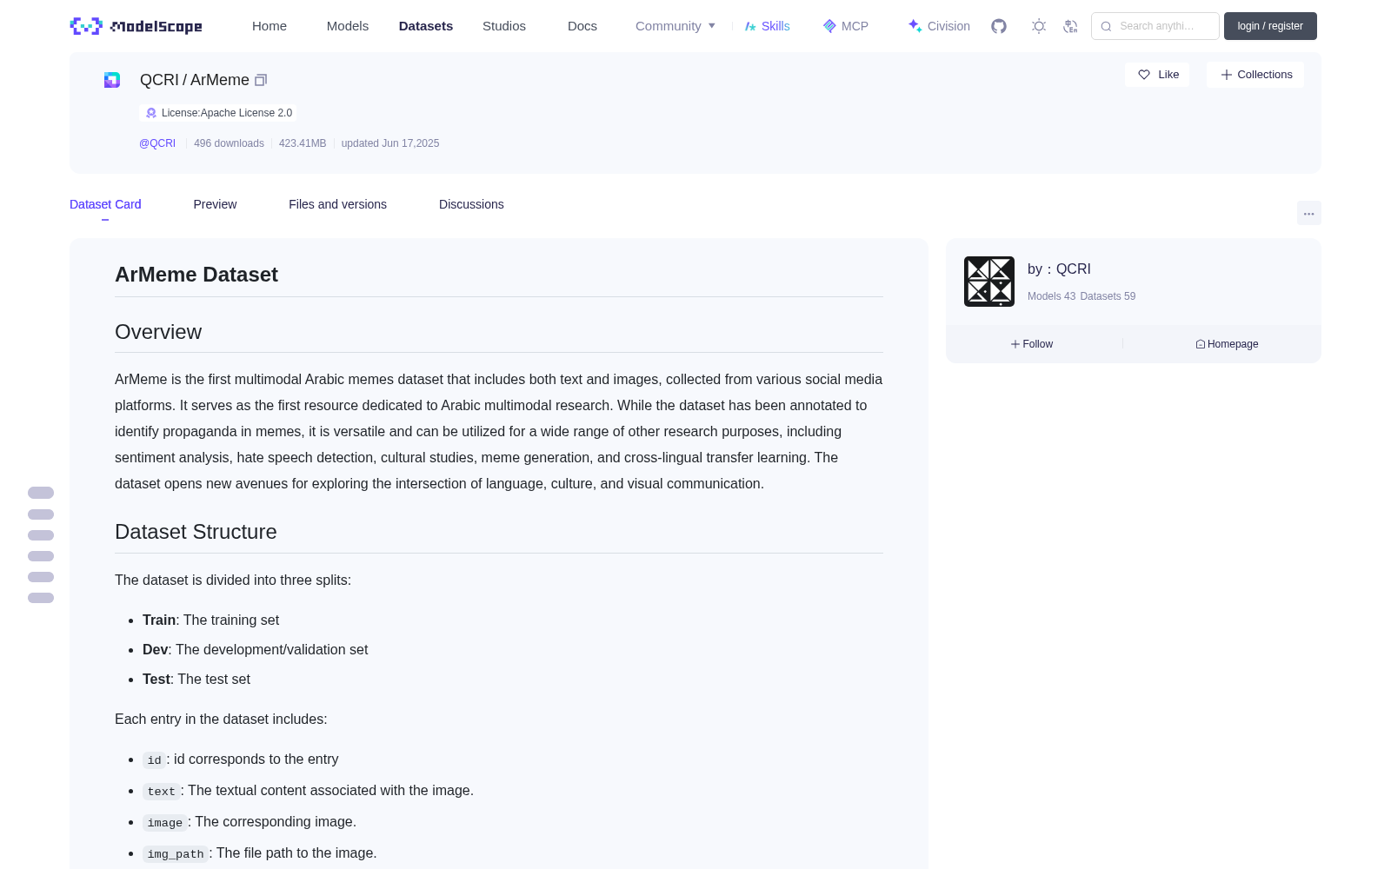Select the Dataset Card tab
This screenshot has height=869, width=1391.
point(105,204)
